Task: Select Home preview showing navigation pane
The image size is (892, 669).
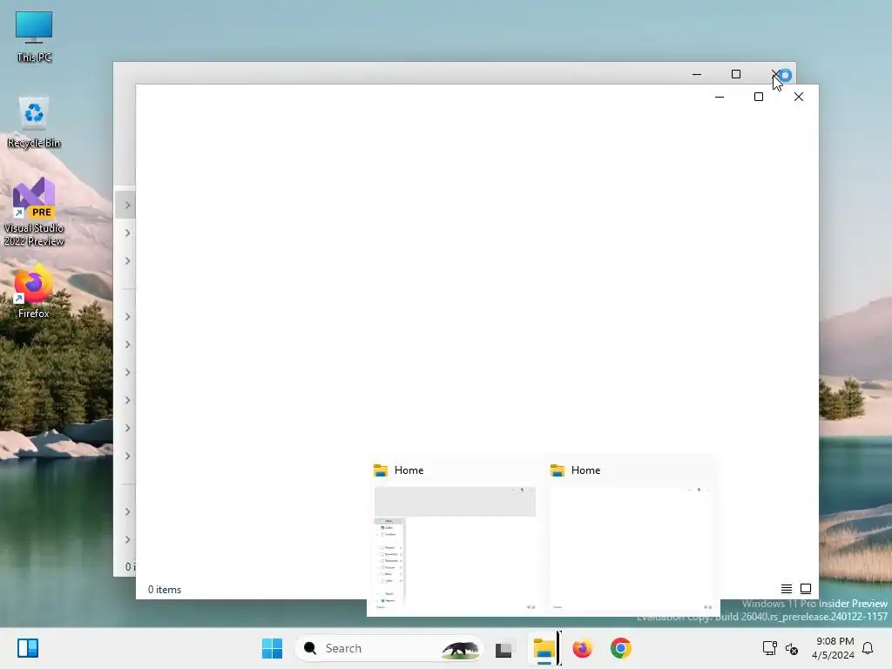Action: (455, 535)
